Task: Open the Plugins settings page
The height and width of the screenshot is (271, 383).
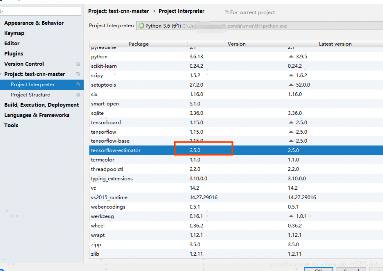Action: pyautogui.click(x=14, y=54)
